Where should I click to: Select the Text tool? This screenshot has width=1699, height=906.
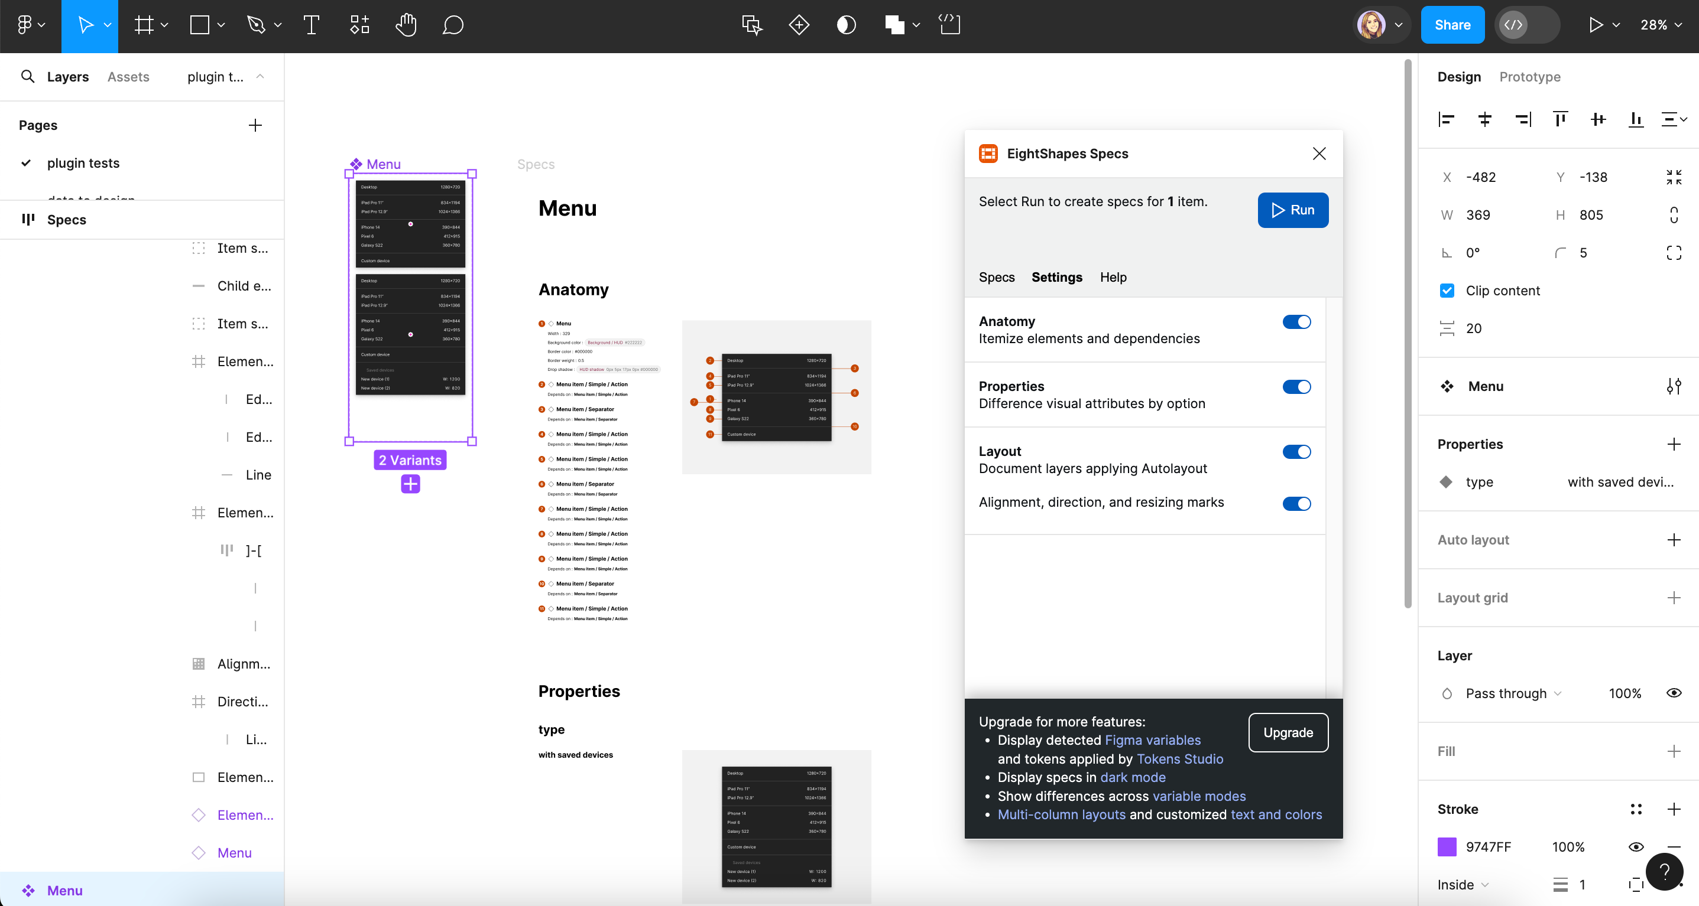(312, 25)
